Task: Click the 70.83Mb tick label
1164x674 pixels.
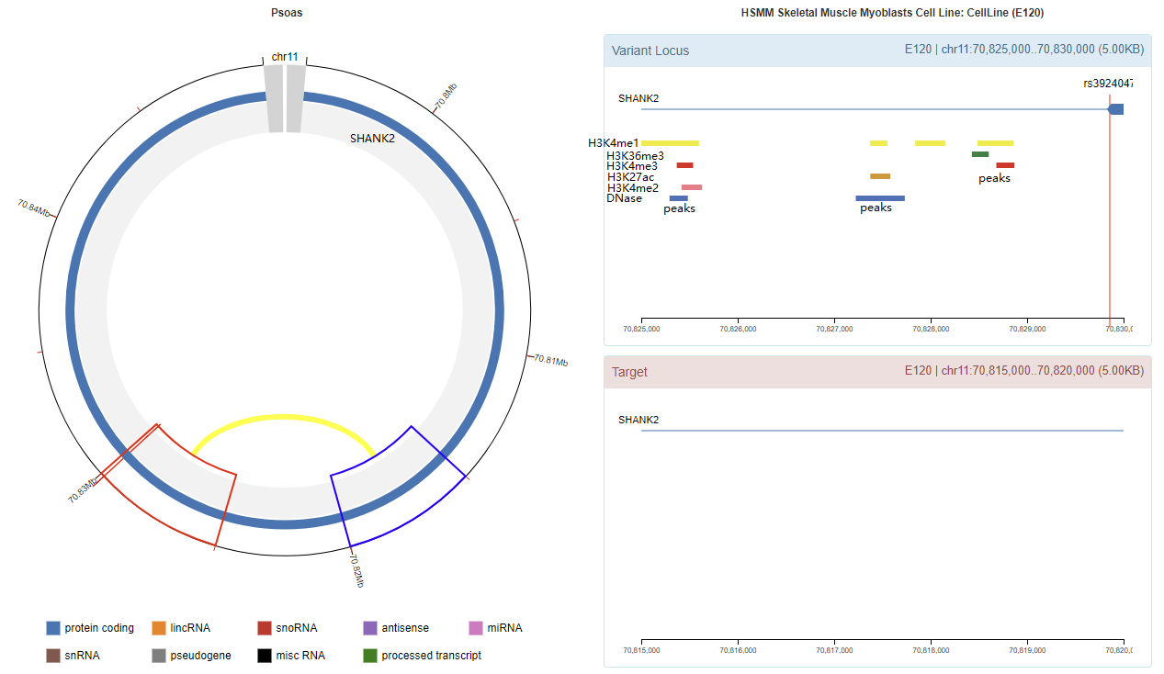Action: tap(83, 491)
